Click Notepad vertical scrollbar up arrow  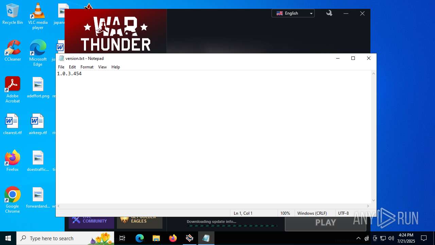[374, 73]
